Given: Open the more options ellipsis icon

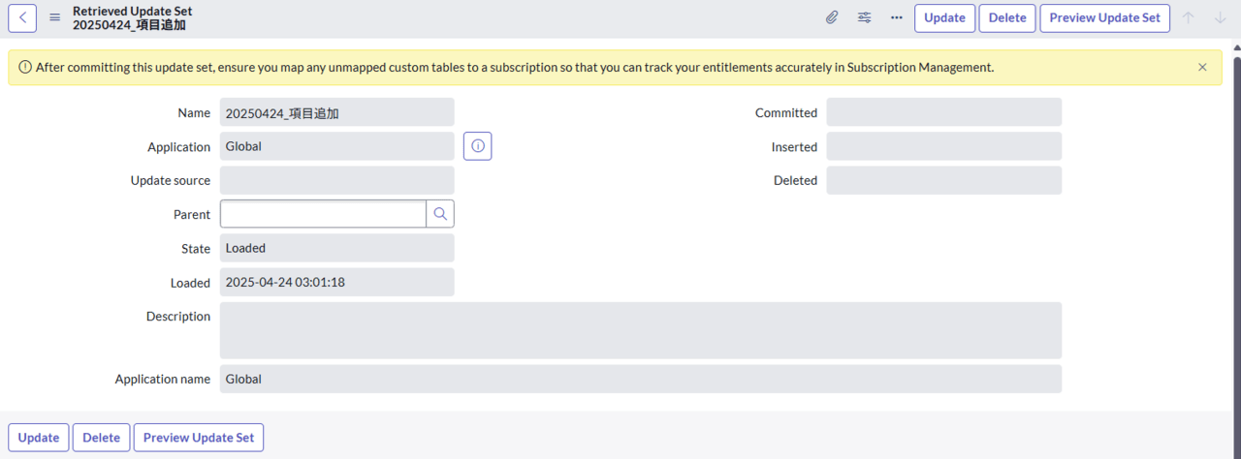Looking at the screenshot, I should [897, 17].
